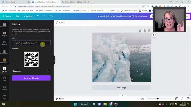Show the hidden system tray icons
The image size is (191, 107).
click(157, 104)
